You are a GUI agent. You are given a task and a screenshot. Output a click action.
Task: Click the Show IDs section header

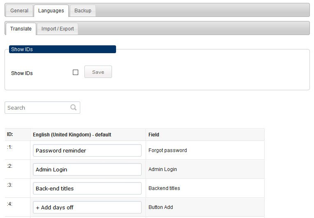(x=63, y=49)
